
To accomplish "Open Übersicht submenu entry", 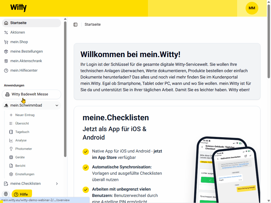I will pyautogui.click(x=22, y=123).
